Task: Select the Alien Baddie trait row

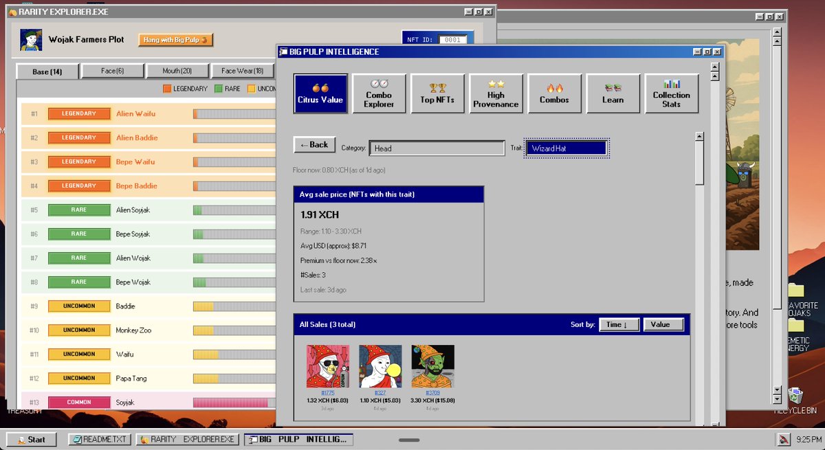Action: tap(148, 137)
